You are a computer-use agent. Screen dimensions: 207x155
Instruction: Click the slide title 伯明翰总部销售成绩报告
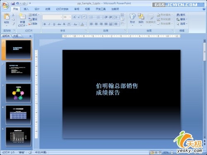pos(117,89)
